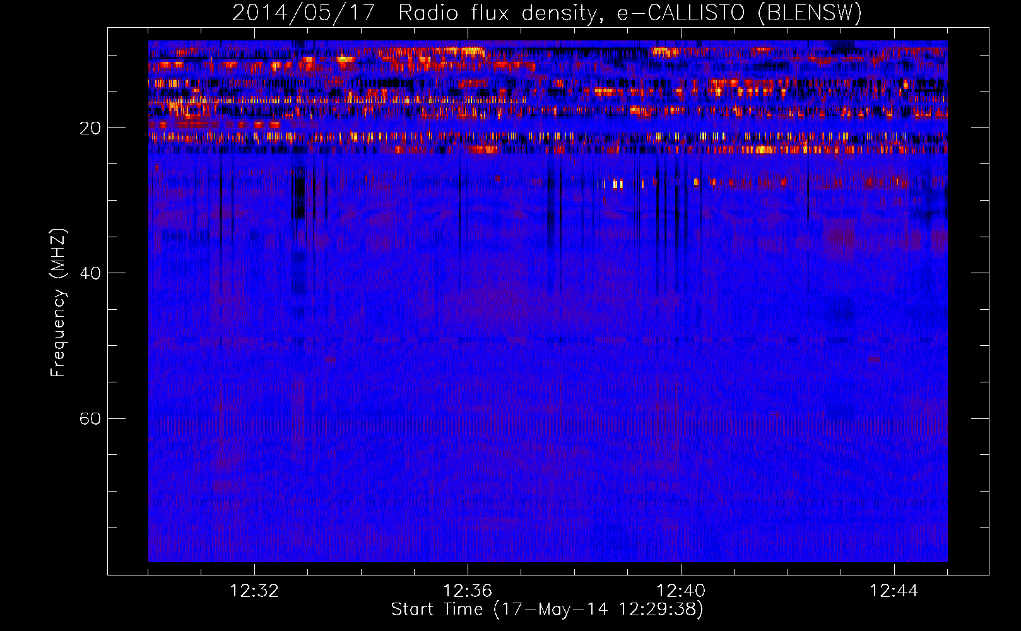Click the time tick label '12:44'
1021x631 pixels.
(x=894, y=591)
